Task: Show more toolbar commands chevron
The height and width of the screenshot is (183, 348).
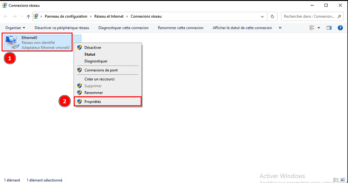Action: coord(280,28)
